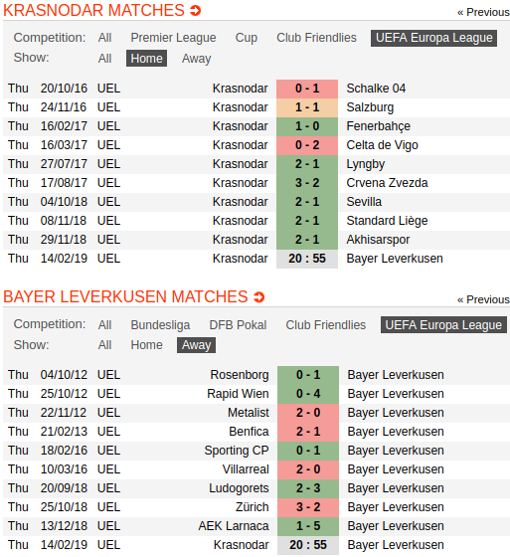
Task: Select DFB Pokal competition filter
Action: pyautogui.click(x=238, y=325)
